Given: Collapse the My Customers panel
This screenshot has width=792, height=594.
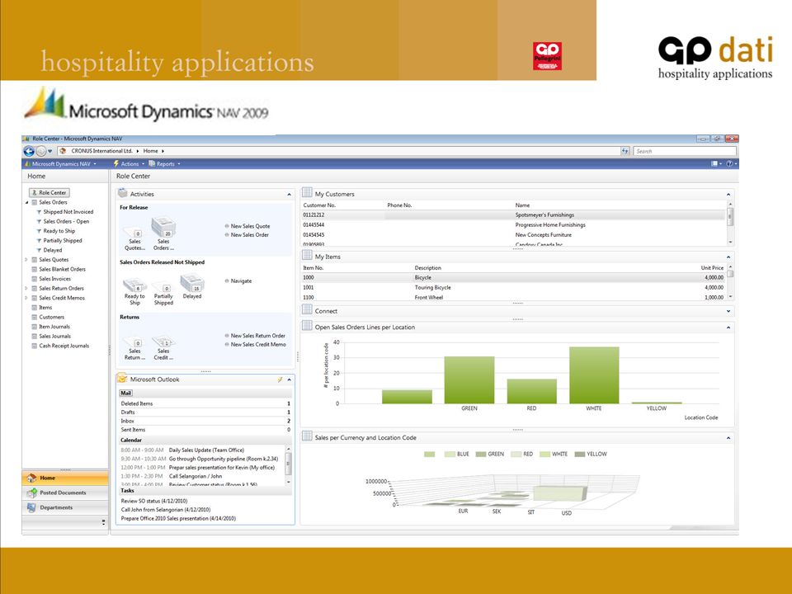Looking at the screenshot, I should pos(728,195).
